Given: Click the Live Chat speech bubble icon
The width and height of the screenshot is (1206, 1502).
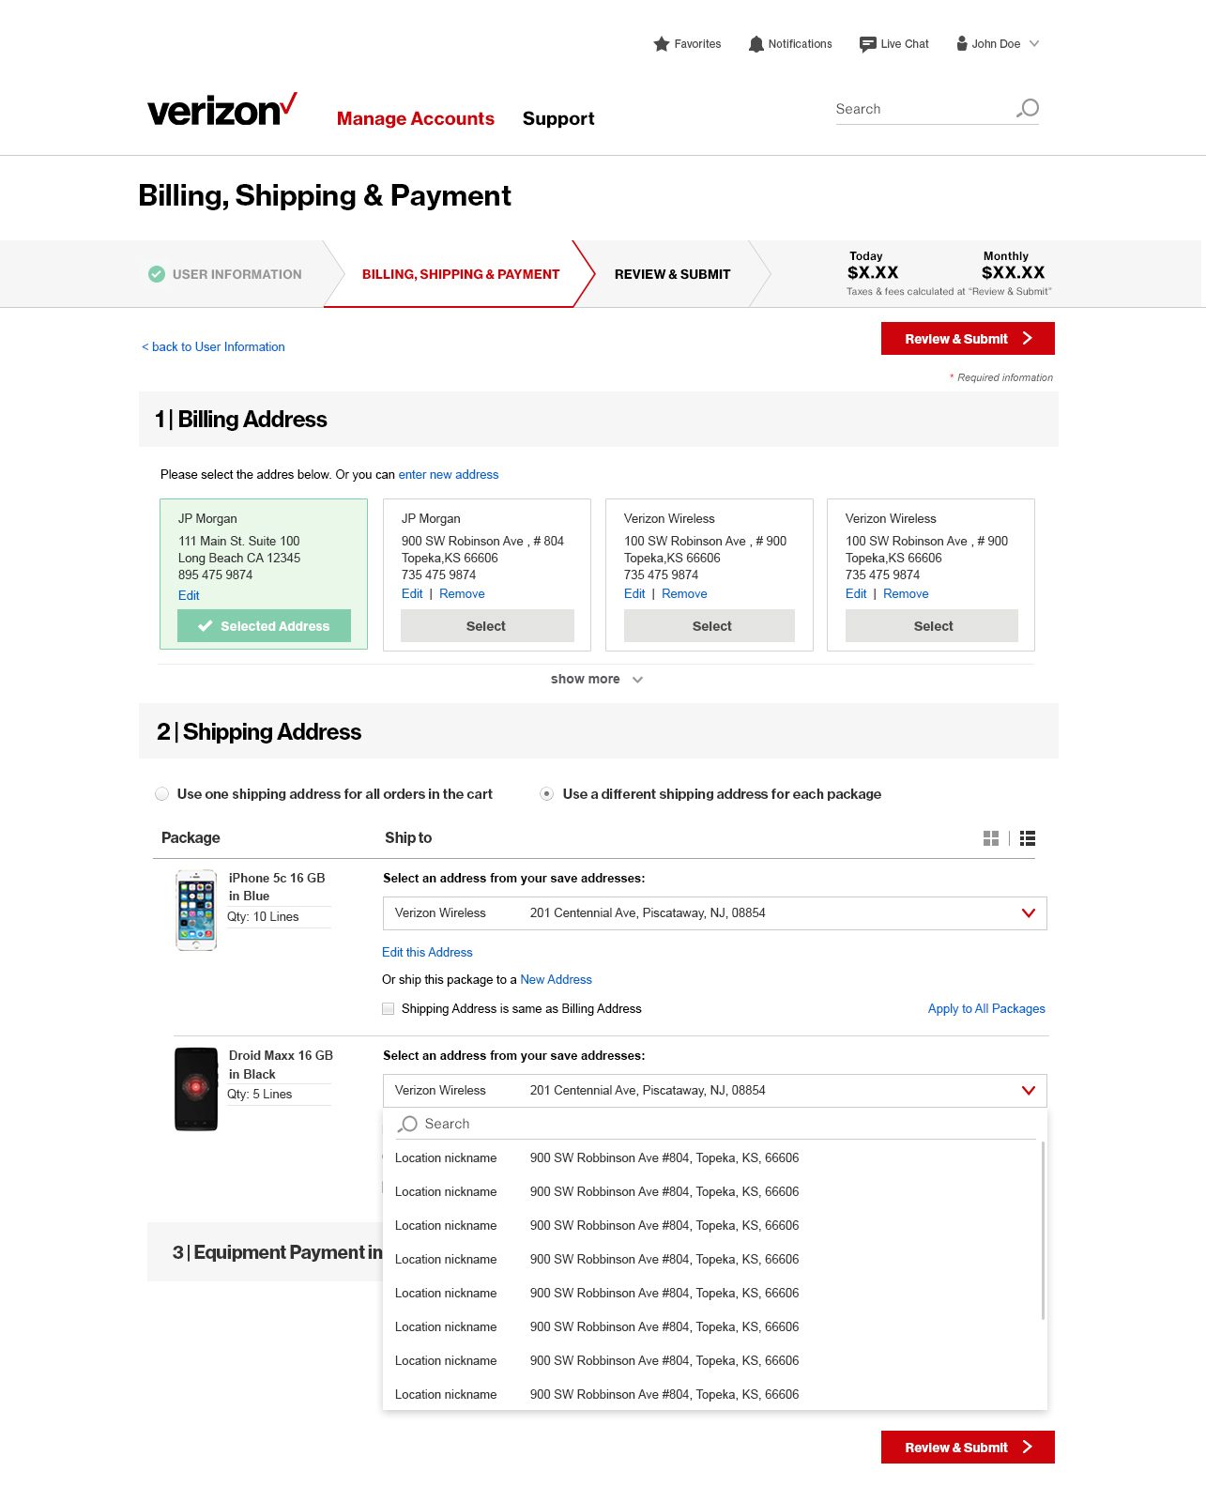Looking at the screenshot, I should point(868,44).
